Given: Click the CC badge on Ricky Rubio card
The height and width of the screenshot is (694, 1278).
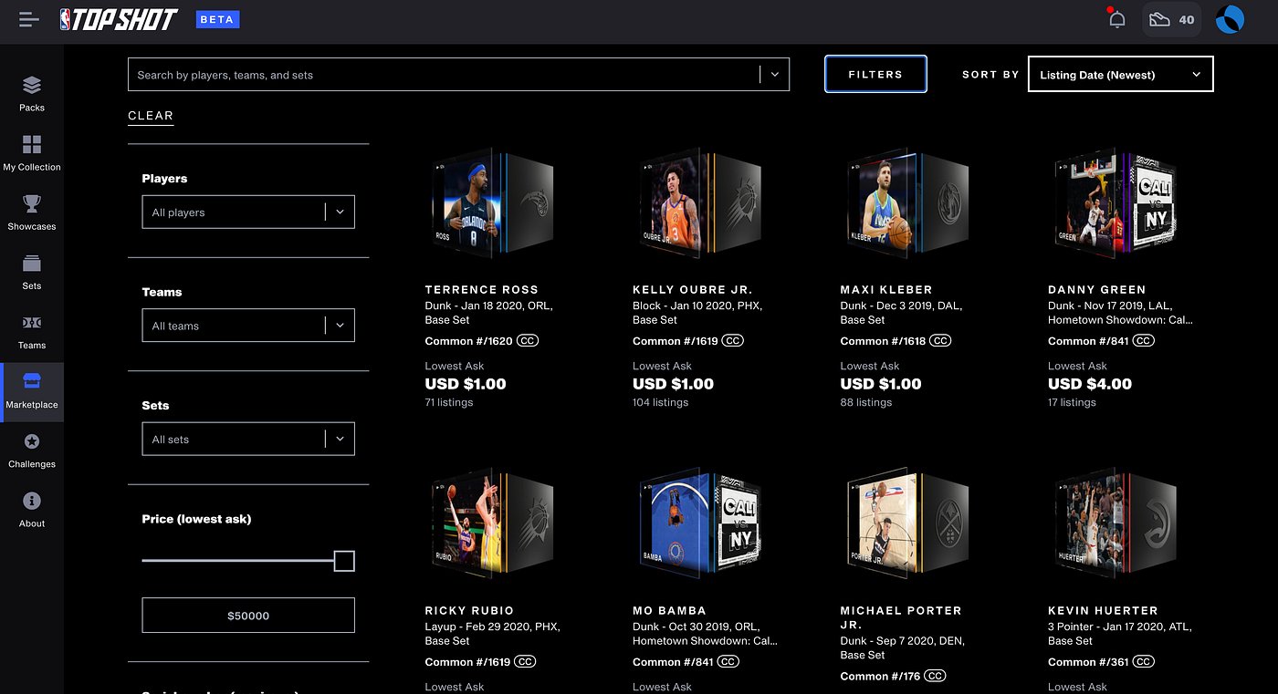Looking at the screenshot, I should tap(525, 662).
